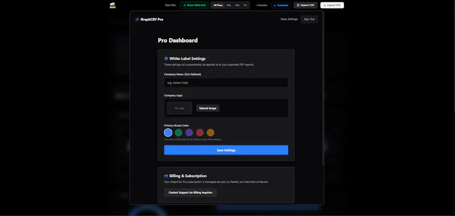455x216 pixels.
Task: Select the 90d time range
Action: pos(229,5)
